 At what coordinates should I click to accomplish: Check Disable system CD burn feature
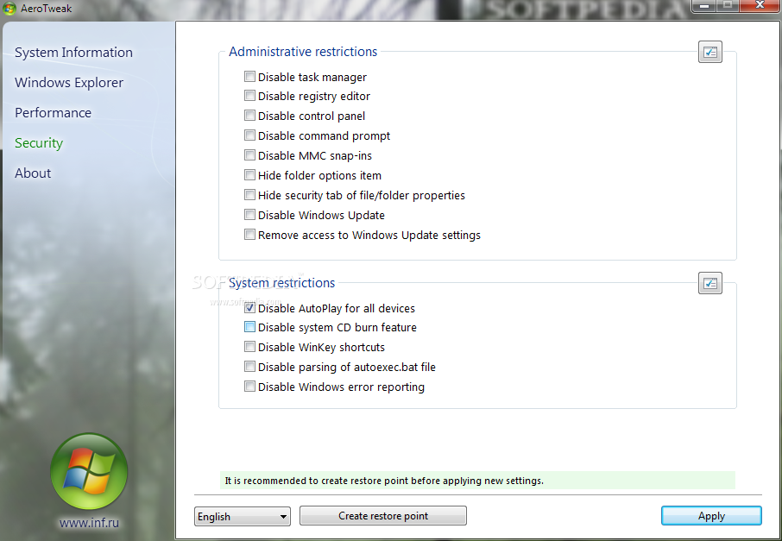click(249, 327)
